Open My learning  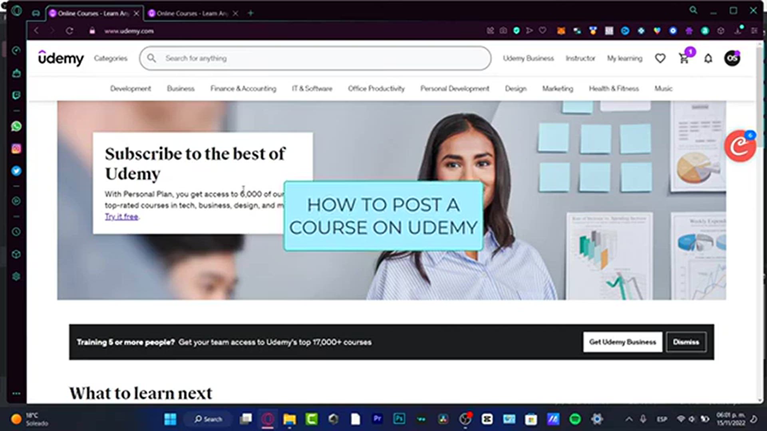pos(625,58)
